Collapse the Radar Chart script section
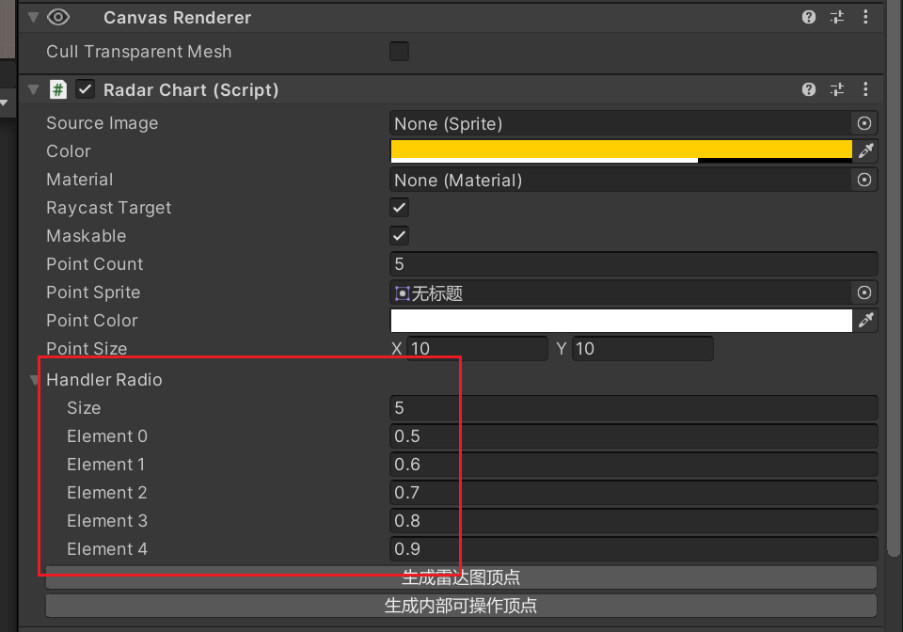Screen dimensions: 903x632 (34, 90)
